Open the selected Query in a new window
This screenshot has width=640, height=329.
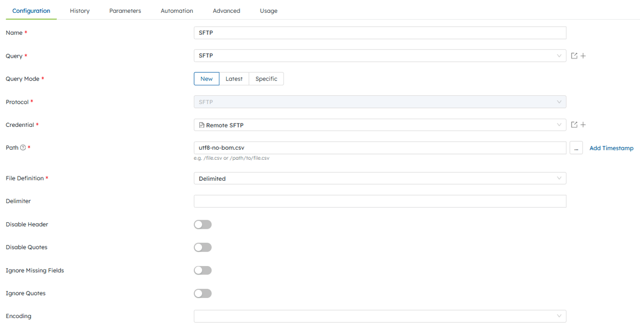(x=574, y=56)
